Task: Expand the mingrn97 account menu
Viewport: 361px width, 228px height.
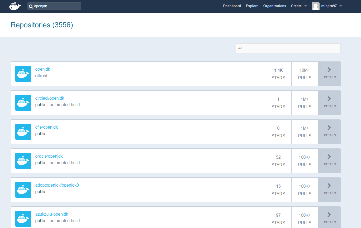Action: pyautogui.click(x=332, y=6)
